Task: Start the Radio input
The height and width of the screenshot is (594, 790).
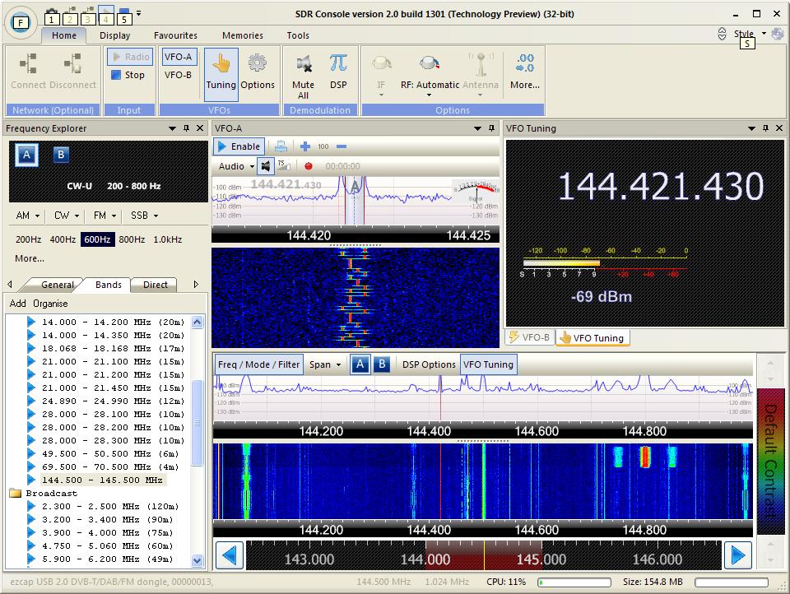Action: 131,57
